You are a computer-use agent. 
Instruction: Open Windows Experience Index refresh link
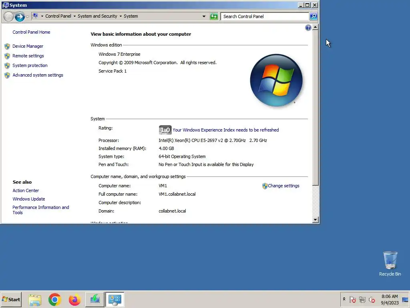pyautogui.click(x=226, y=130)
